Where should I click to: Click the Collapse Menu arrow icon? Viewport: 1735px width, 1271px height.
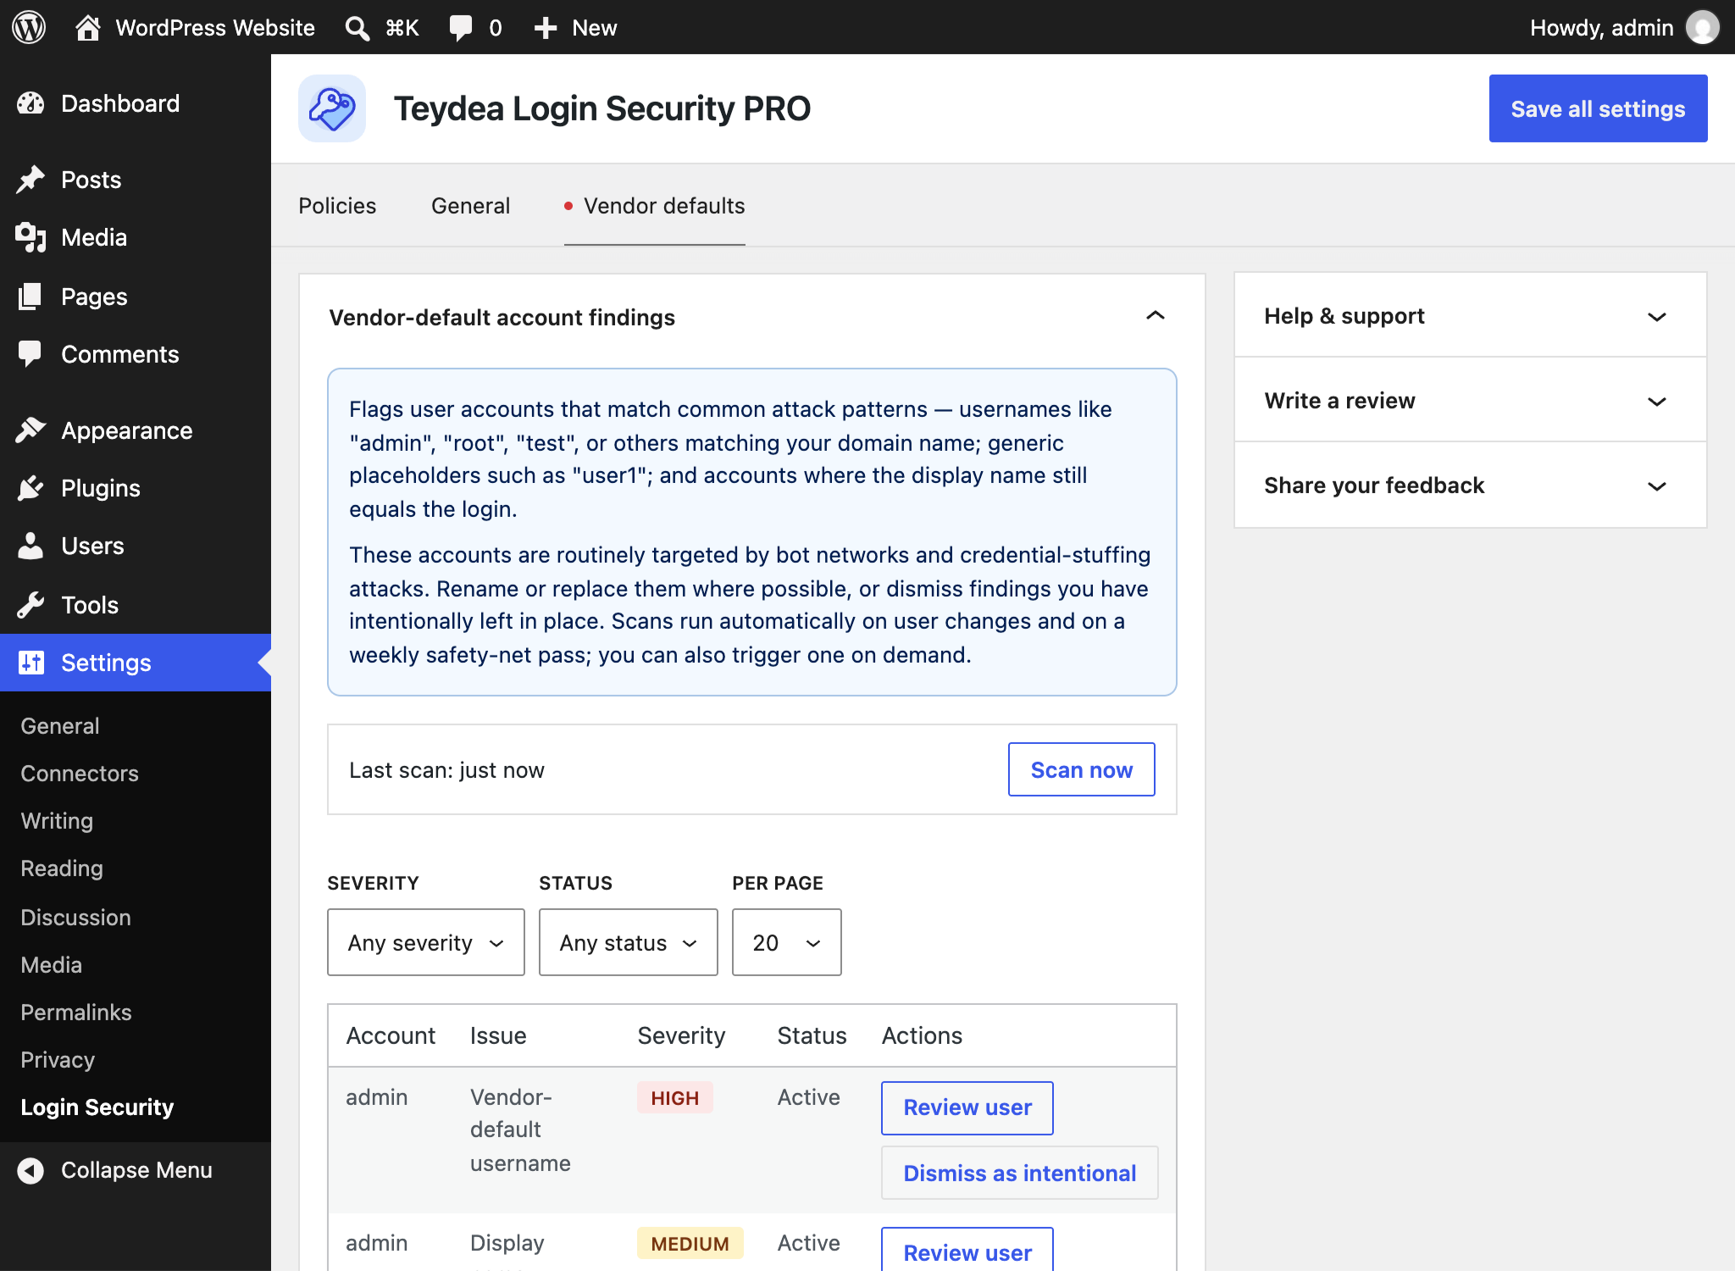point(30,1170)
